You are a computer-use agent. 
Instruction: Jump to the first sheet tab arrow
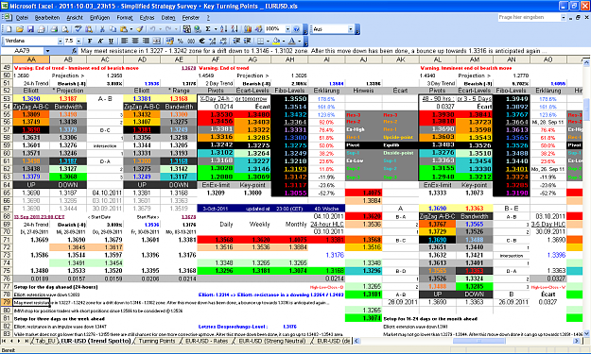pyautogui.click(x=5, y=341)
